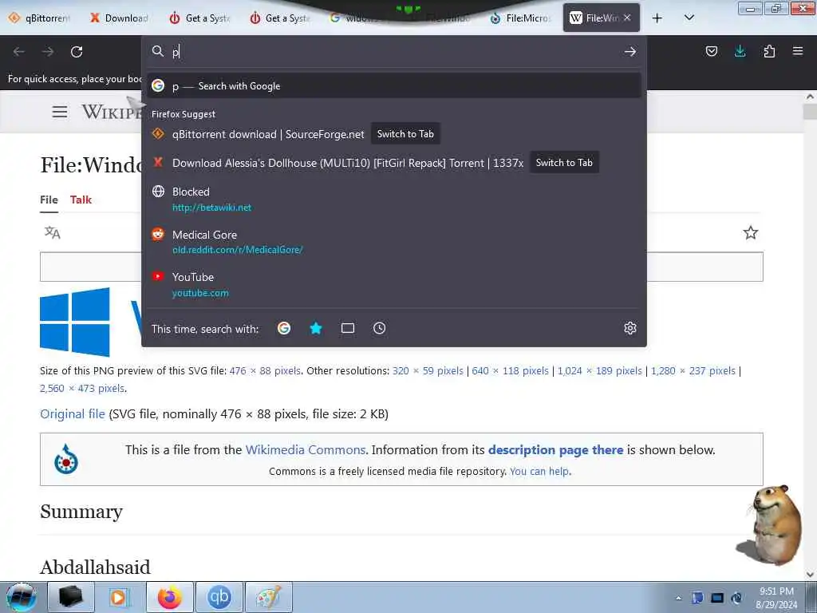Switch to the Download 1337x browser tab
817x613 pixels.
tap(119, 18)
